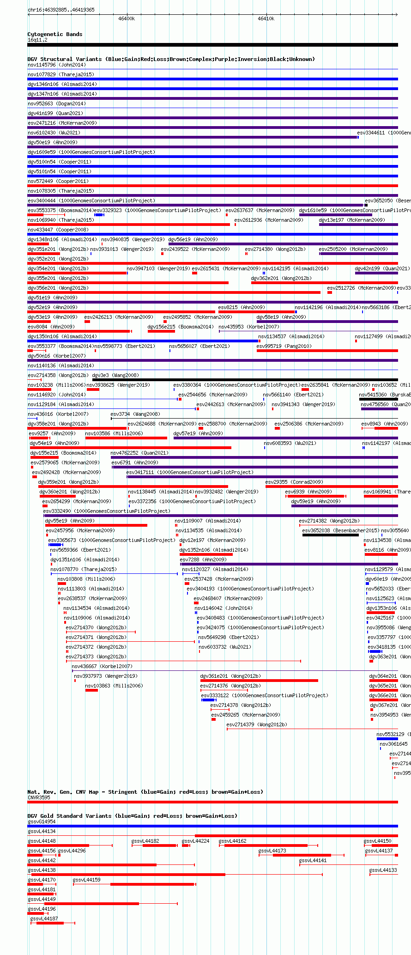Click nsv1069940 (Thareja2015) label
This screenshot has height=955, width=411.
(61, 220)
